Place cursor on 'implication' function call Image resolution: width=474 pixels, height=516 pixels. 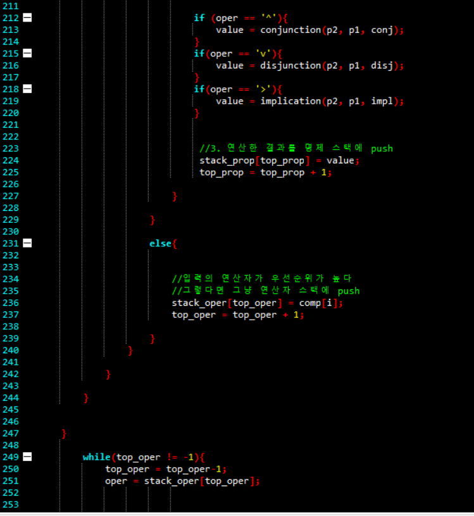click(x=290, y=101)
